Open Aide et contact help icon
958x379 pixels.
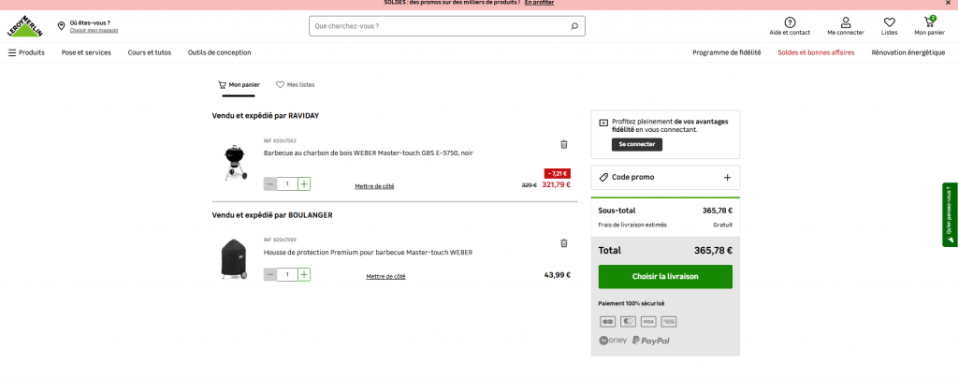(x=790, y=22)
